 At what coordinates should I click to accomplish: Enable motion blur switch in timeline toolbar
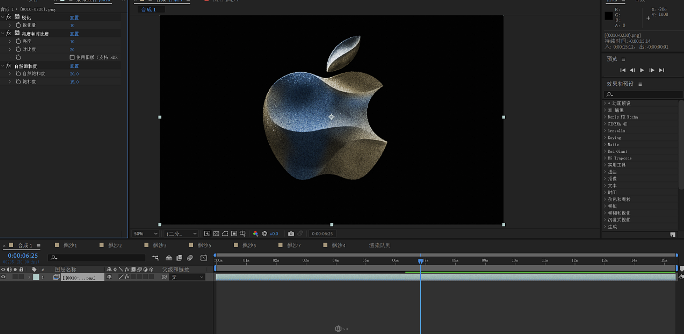[x=190, y=258]
